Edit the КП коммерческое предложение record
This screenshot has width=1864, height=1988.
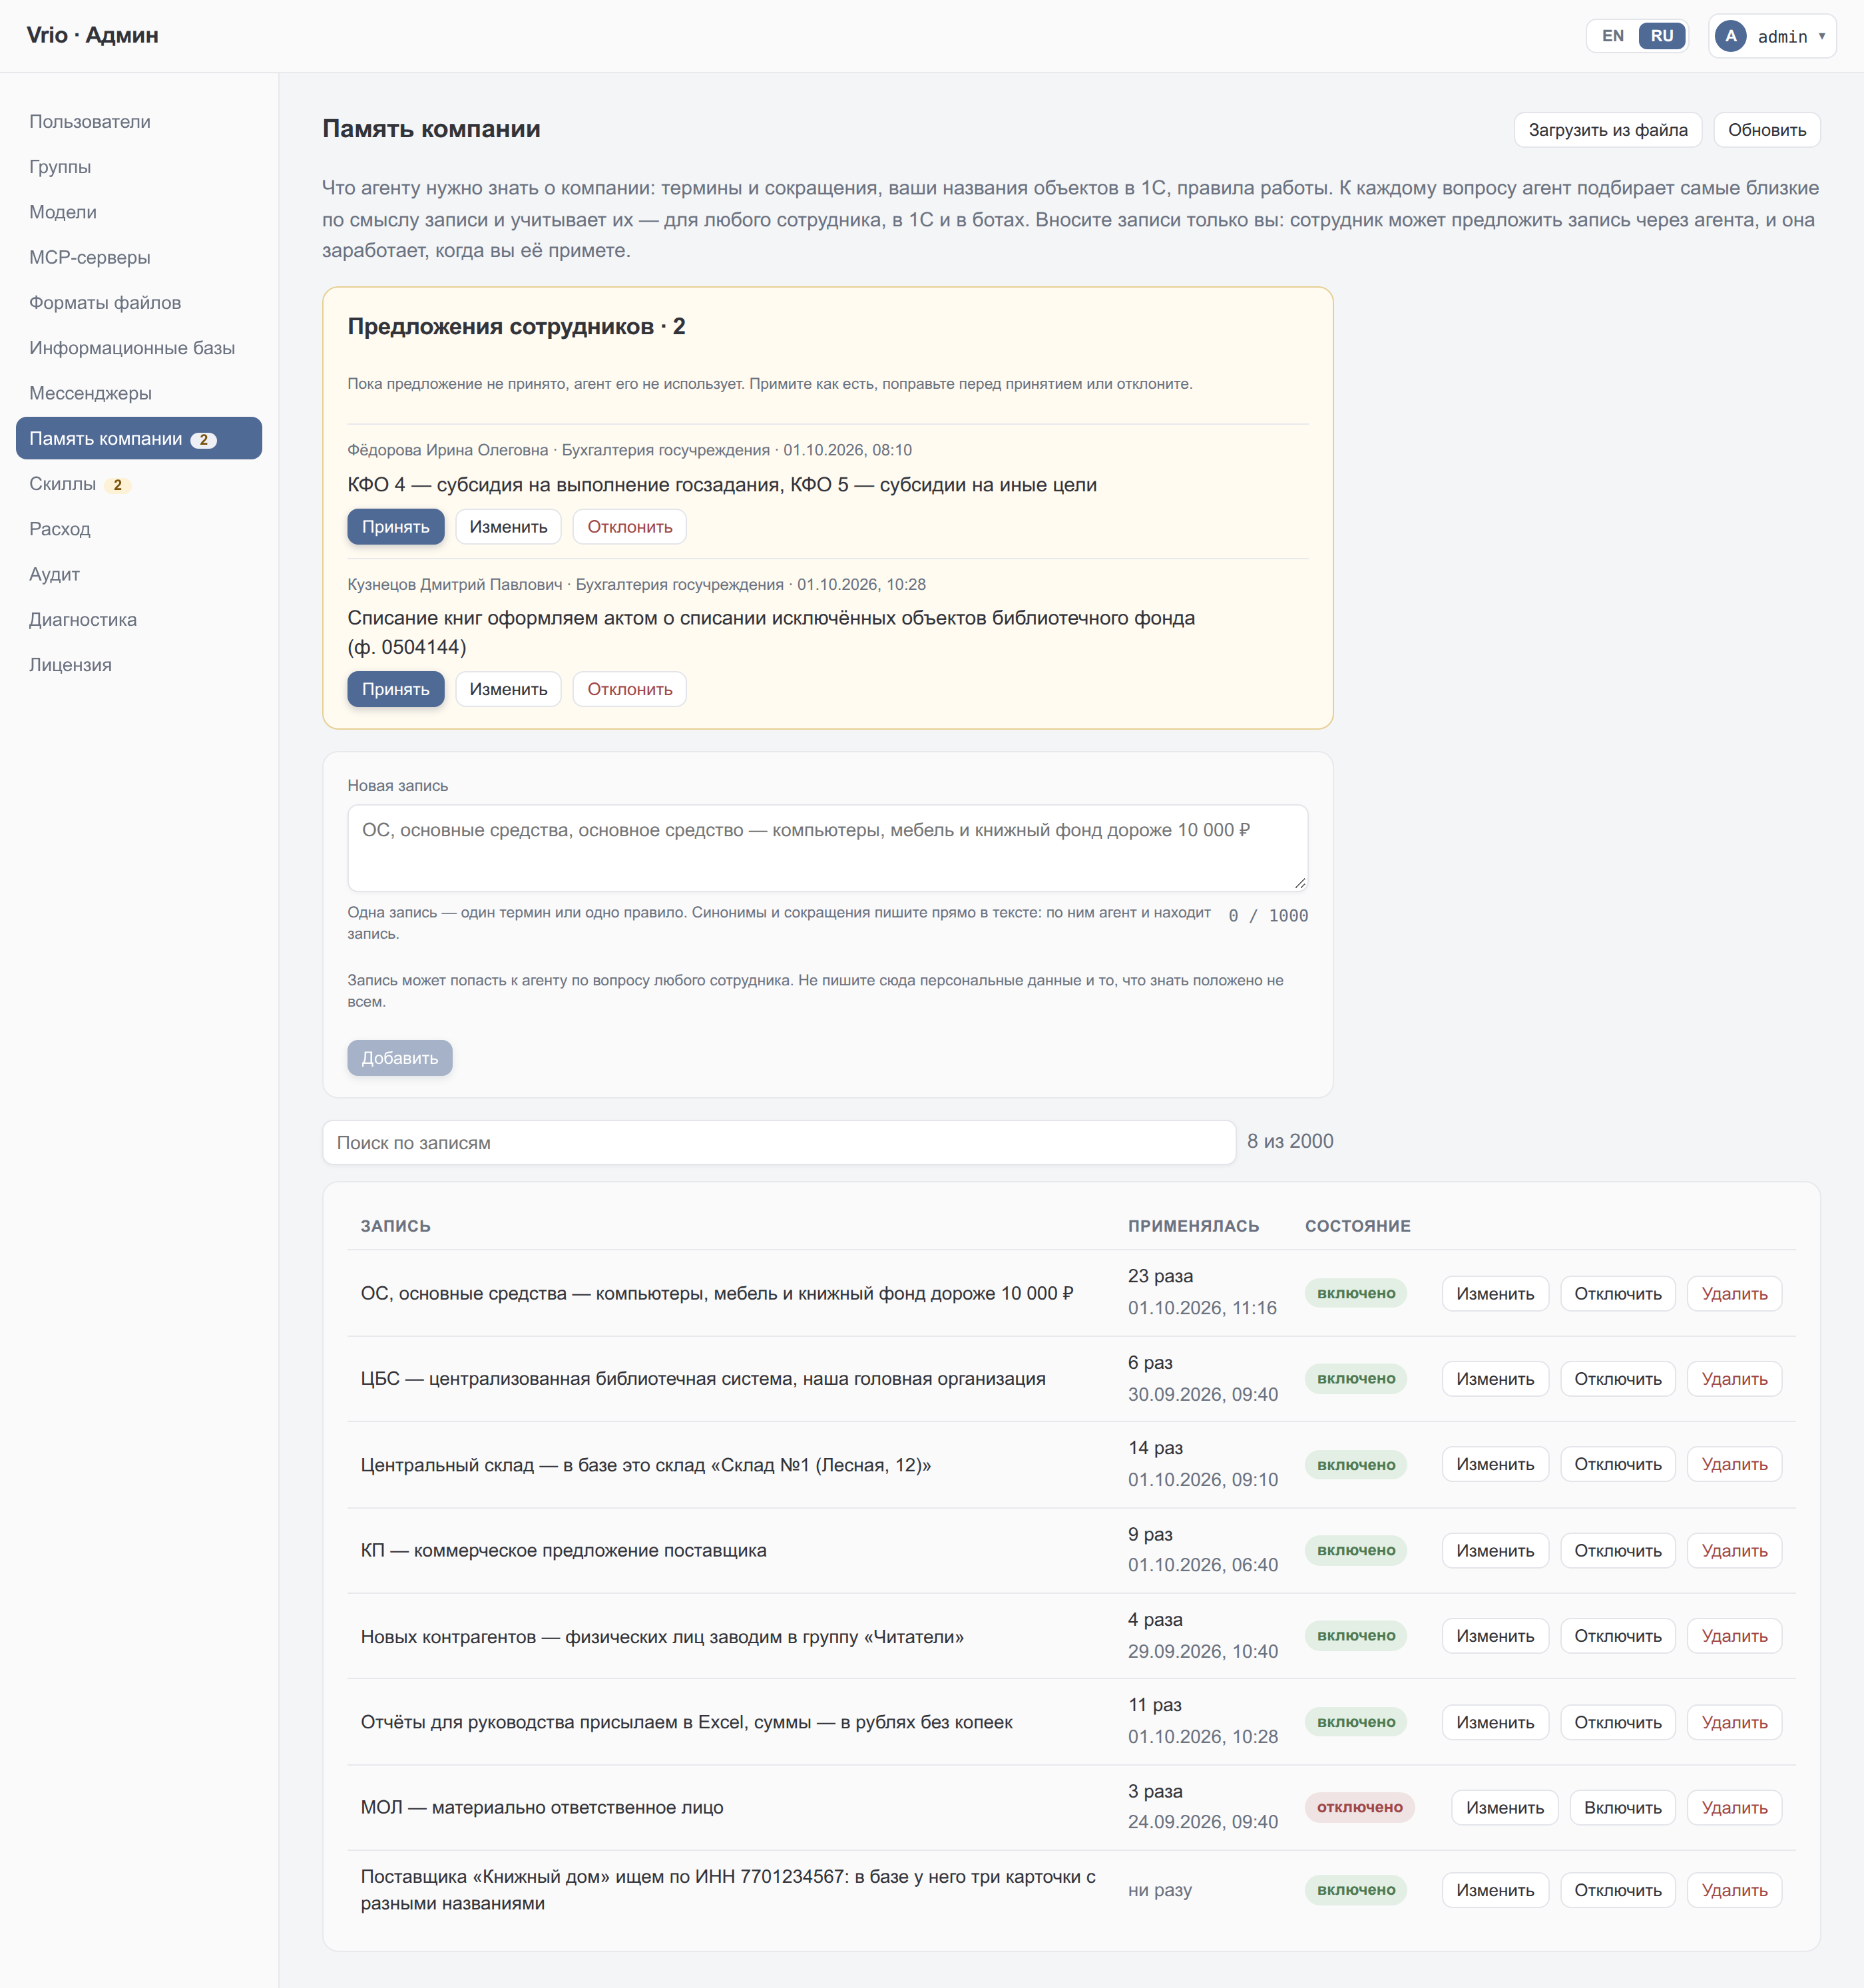(1494, 1550)
